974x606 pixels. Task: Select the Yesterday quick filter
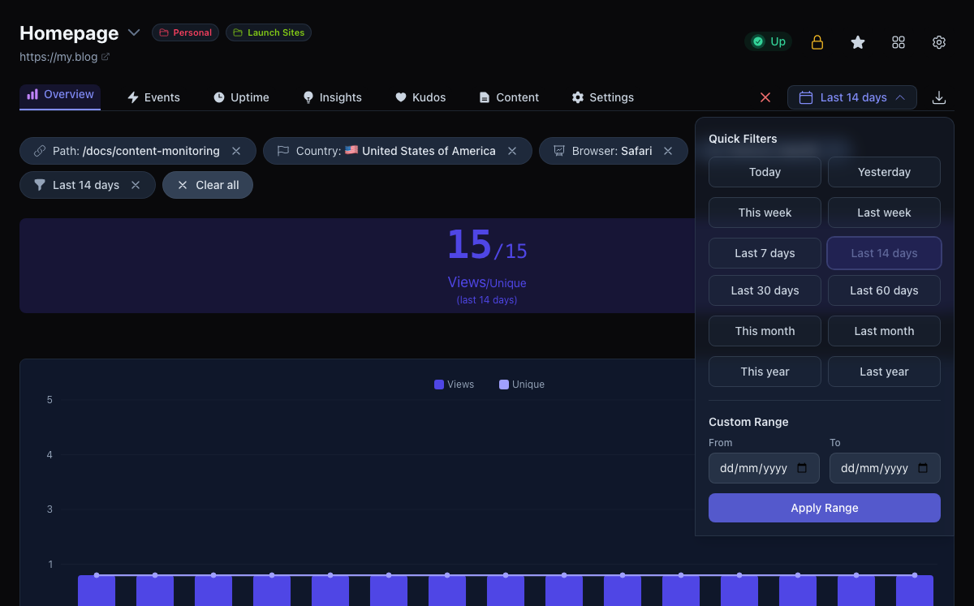[x=884, y=172]
